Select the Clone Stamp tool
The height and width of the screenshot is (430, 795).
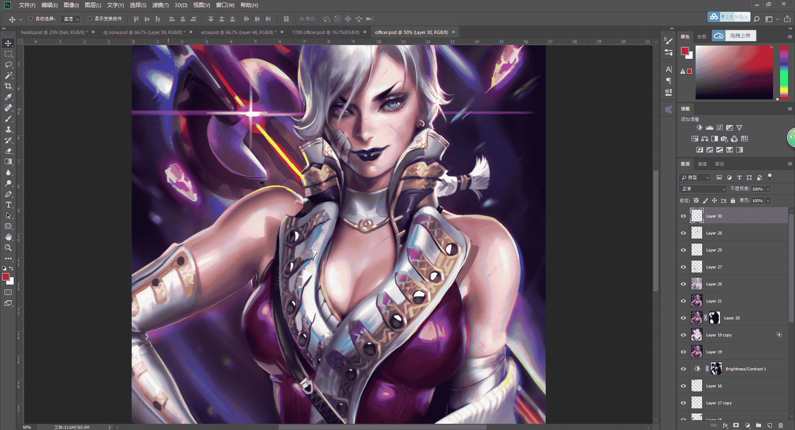pos(8,129)
